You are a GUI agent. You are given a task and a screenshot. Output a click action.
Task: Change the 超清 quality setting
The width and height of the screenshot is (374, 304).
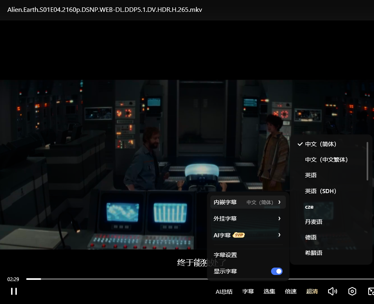[x=312, y=291]
